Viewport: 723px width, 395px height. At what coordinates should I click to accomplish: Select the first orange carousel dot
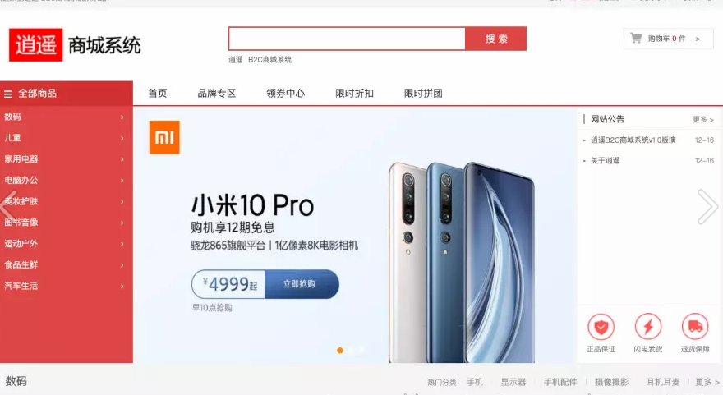tap(340, 351)
